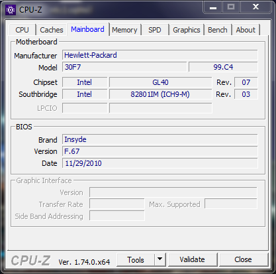The image size is (276, 274).
Task: Click the Chipset vendor field Intel
Action: pyautogui.click(x=85, y=82)
